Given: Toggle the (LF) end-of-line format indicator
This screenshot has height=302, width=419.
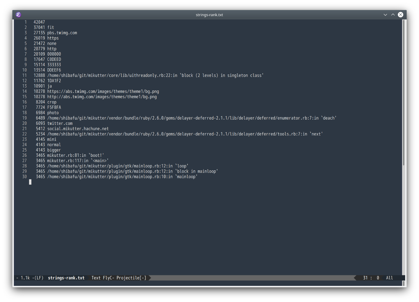Looking at the screenshot, I should (39, 278).
